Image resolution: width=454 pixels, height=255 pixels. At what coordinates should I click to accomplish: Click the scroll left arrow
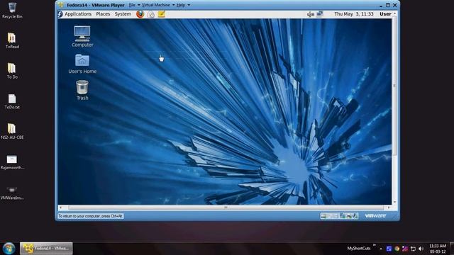(60, 208)
